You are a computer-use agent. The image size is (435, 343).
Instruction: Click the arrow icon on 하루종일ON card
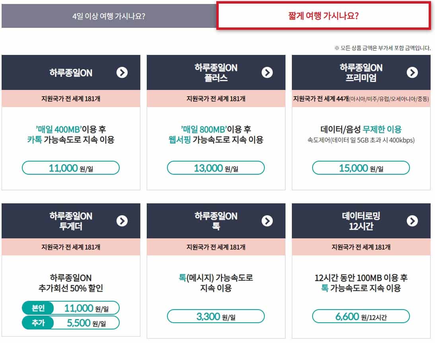(x=122, y=73)
